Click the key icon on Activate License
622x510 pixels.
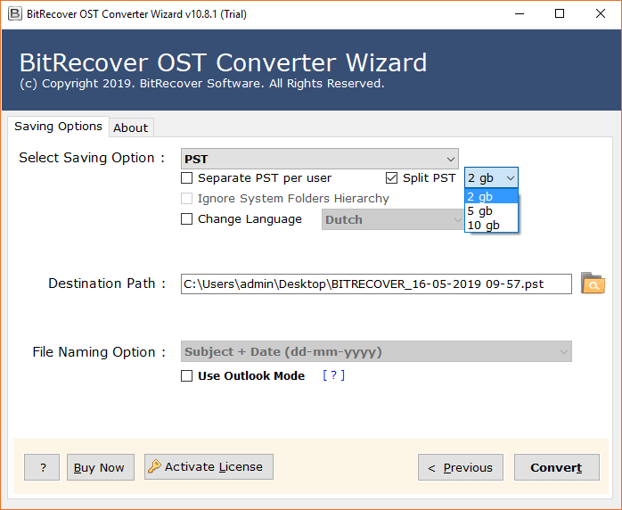click(154, 466)
